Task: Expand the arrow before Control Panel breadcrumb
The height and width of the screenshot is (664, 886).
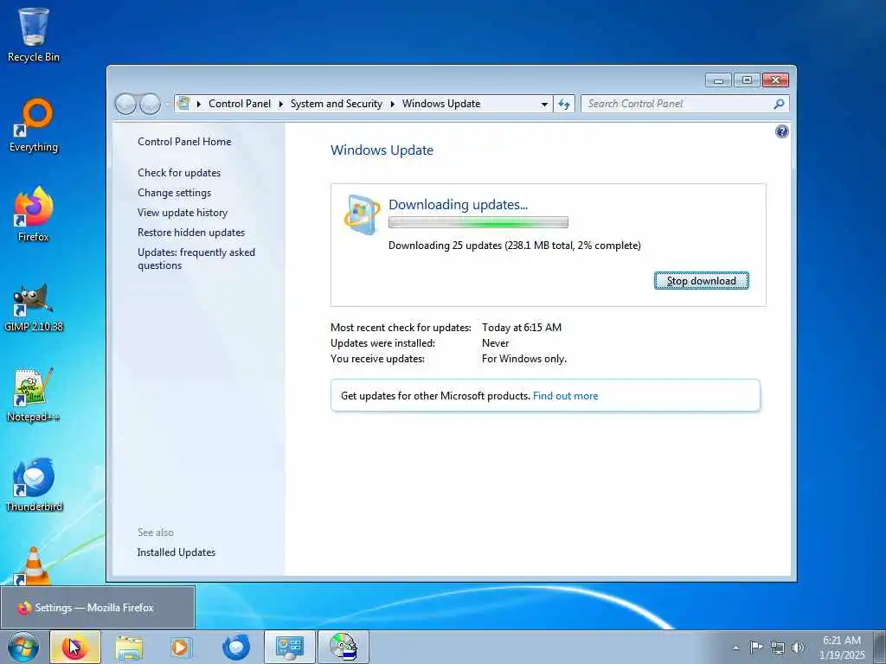Action: pos(199,104)
